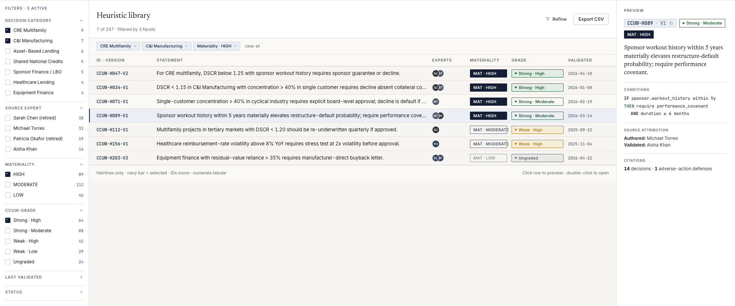735x306 pixels.
Task: Clear all active filter chips
Action: click(252, 46)
